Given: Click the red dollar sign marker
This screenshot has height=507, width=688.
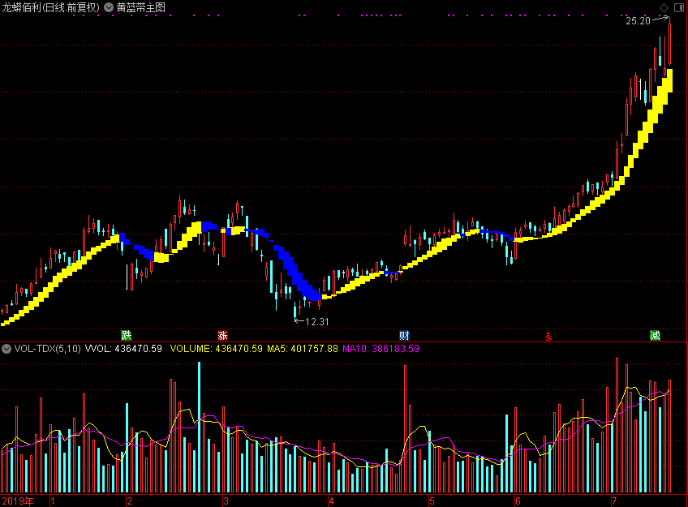Looking at the screenshot, I should [548, 337].
